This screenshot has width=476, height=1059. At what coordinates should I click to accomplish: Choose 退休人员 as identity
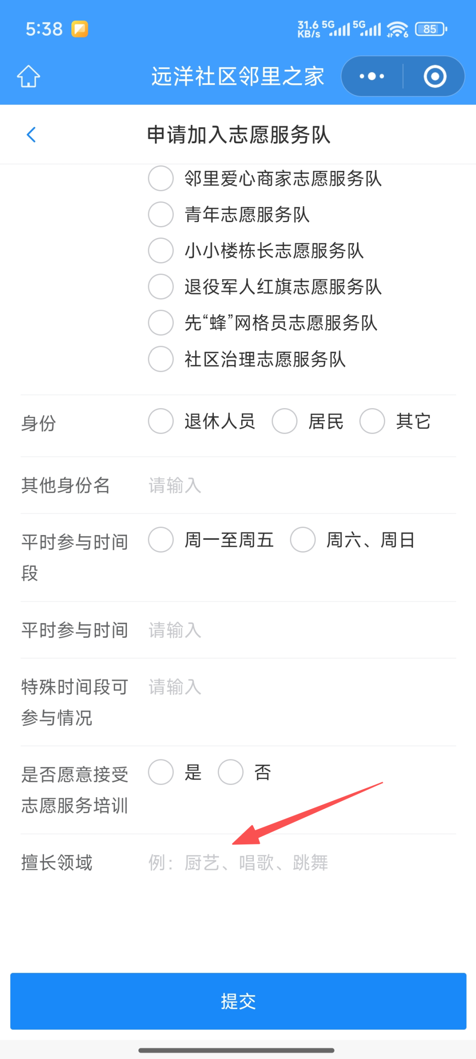pyautogui.click(x=161, y=421)
